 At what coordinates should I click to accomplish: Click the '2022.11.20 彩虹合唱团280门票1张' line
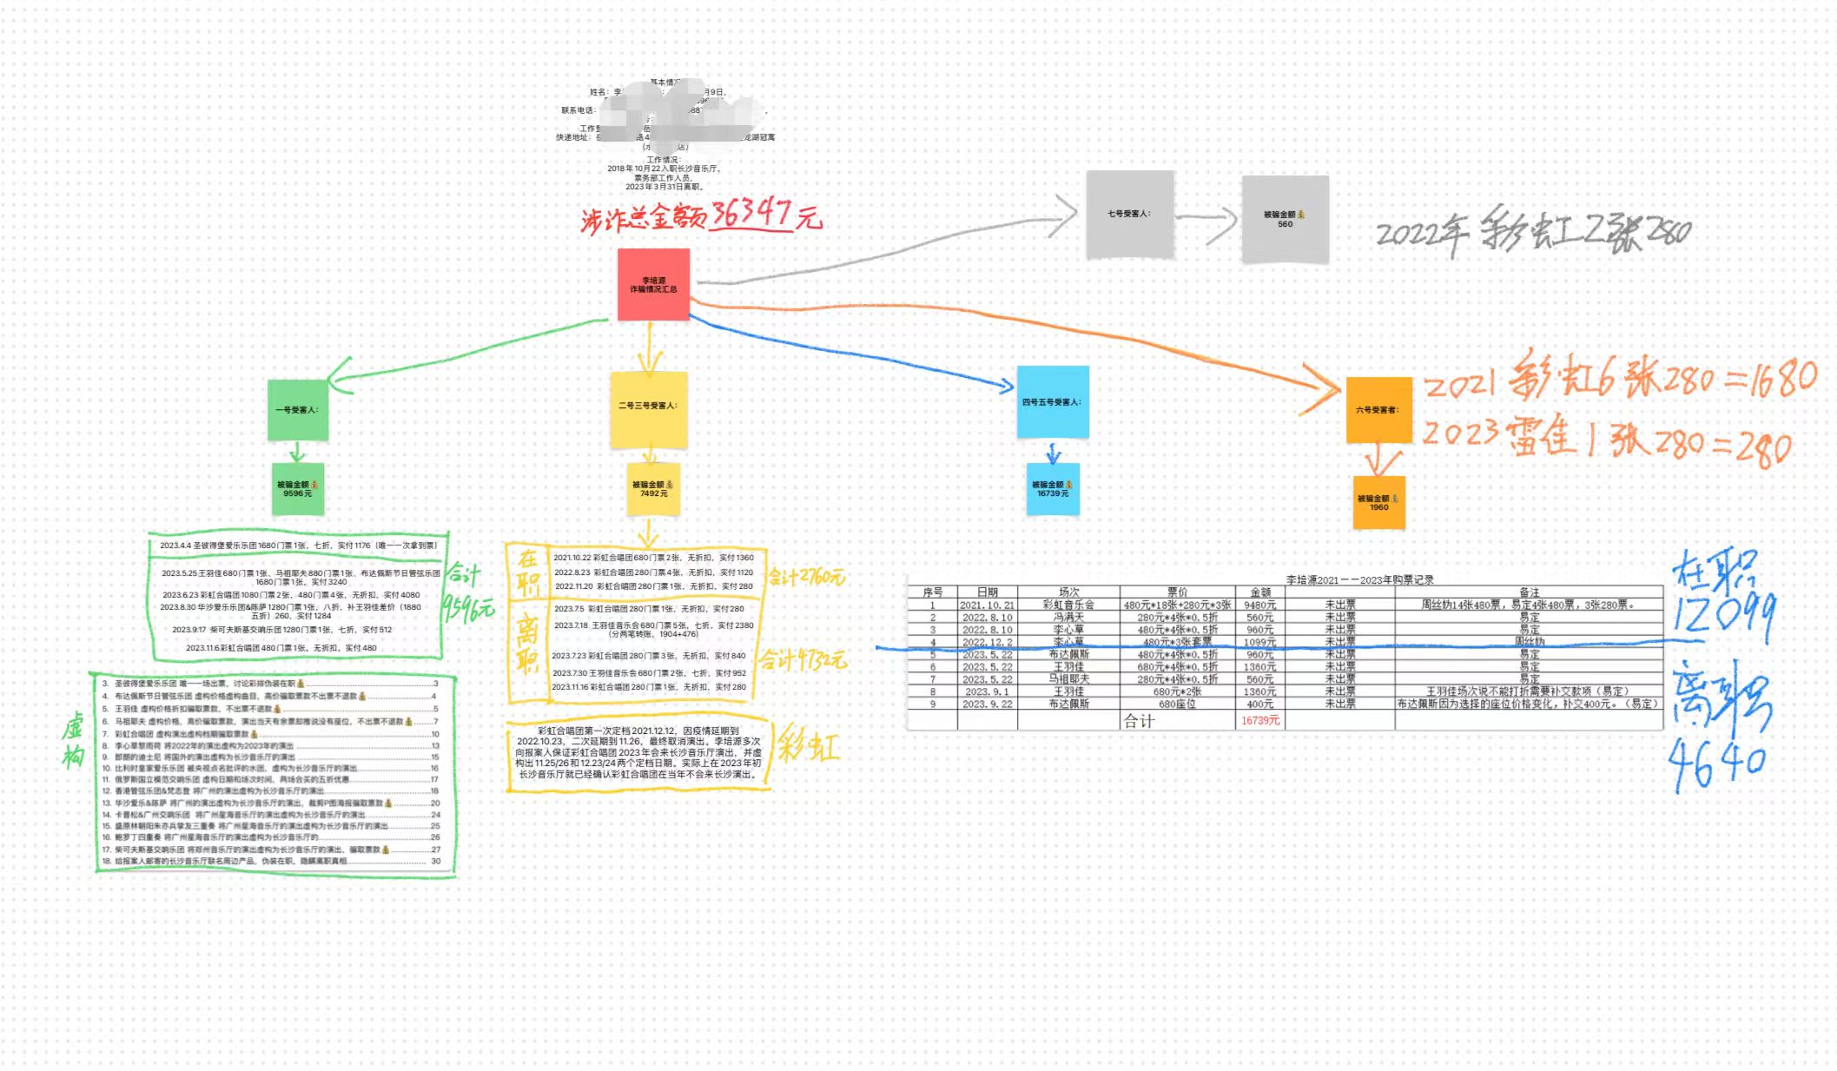[x=654, y=586]
